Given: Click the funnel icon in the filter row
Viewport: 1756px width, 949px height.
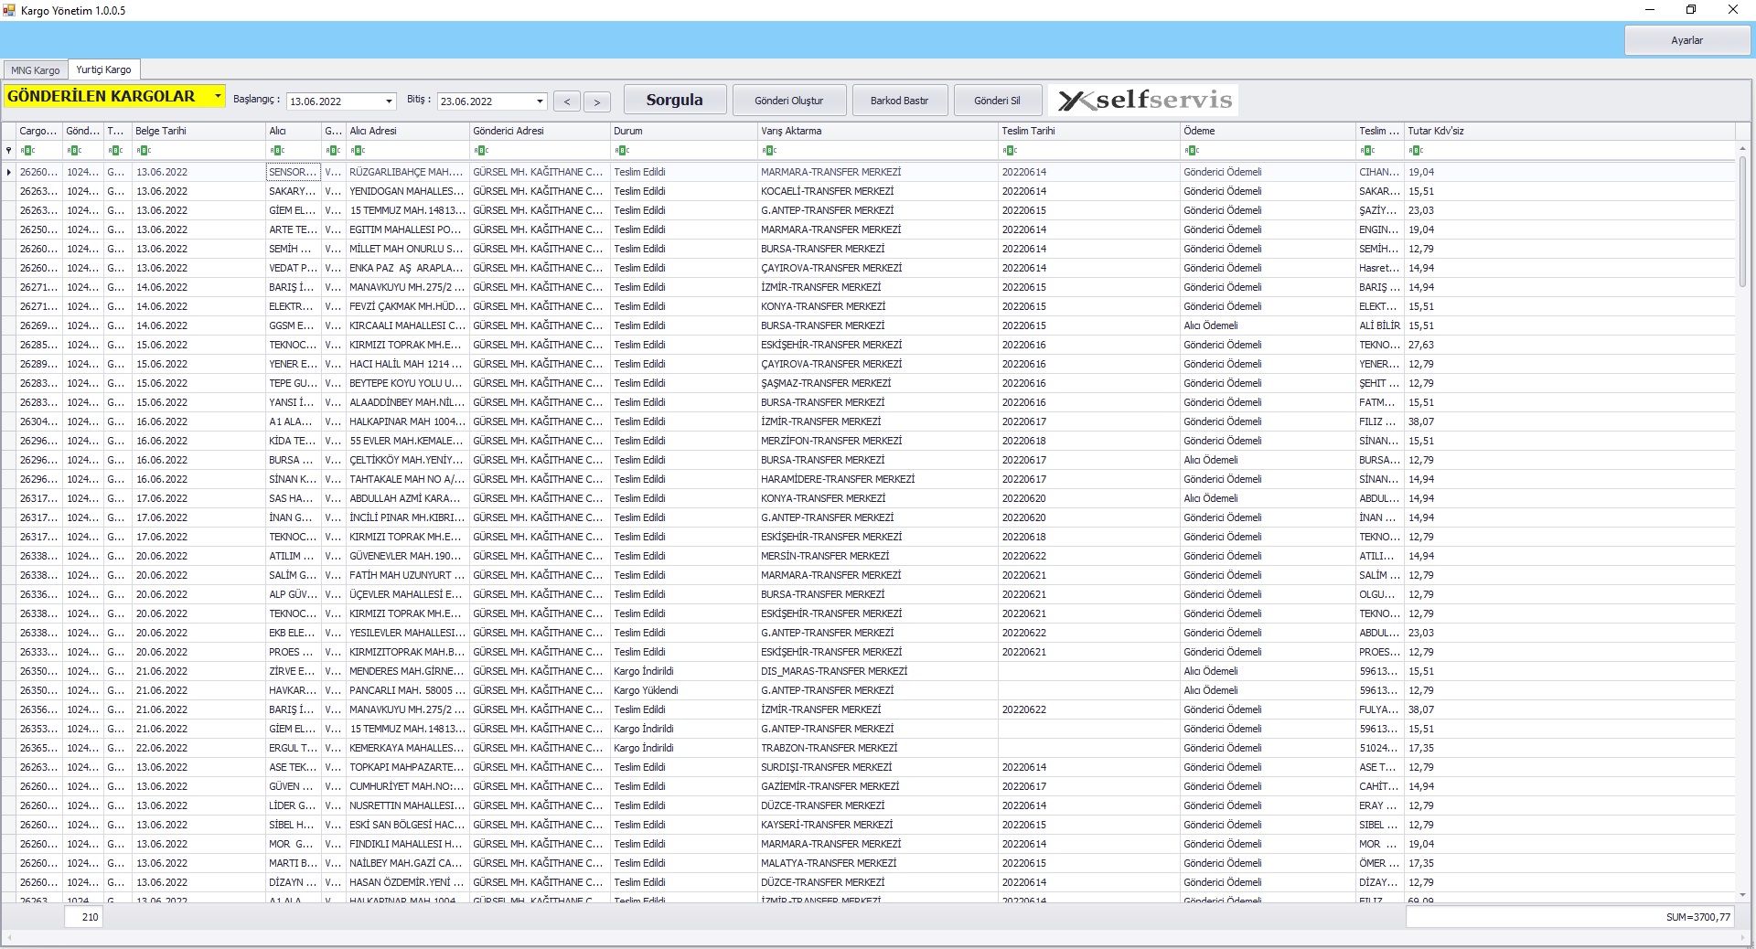Looking at the screenshot, I should (x=8, y=151).
